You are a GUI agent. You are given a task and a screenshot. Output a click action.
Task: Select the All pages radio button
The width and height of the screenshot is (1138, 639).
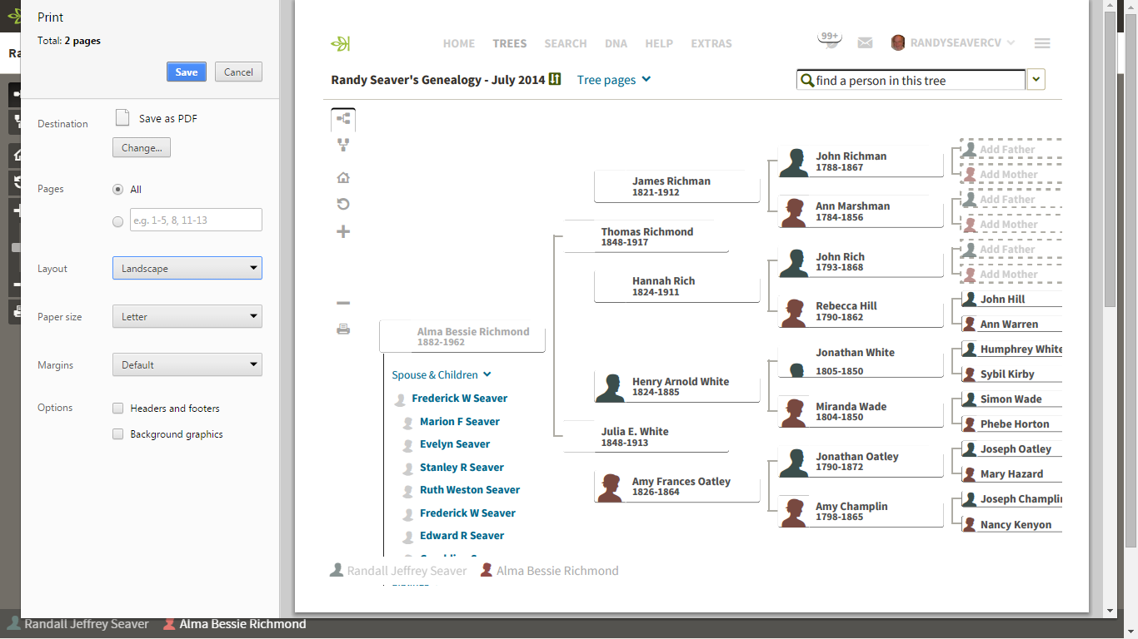pyautogui.click(x=117, y=189)
